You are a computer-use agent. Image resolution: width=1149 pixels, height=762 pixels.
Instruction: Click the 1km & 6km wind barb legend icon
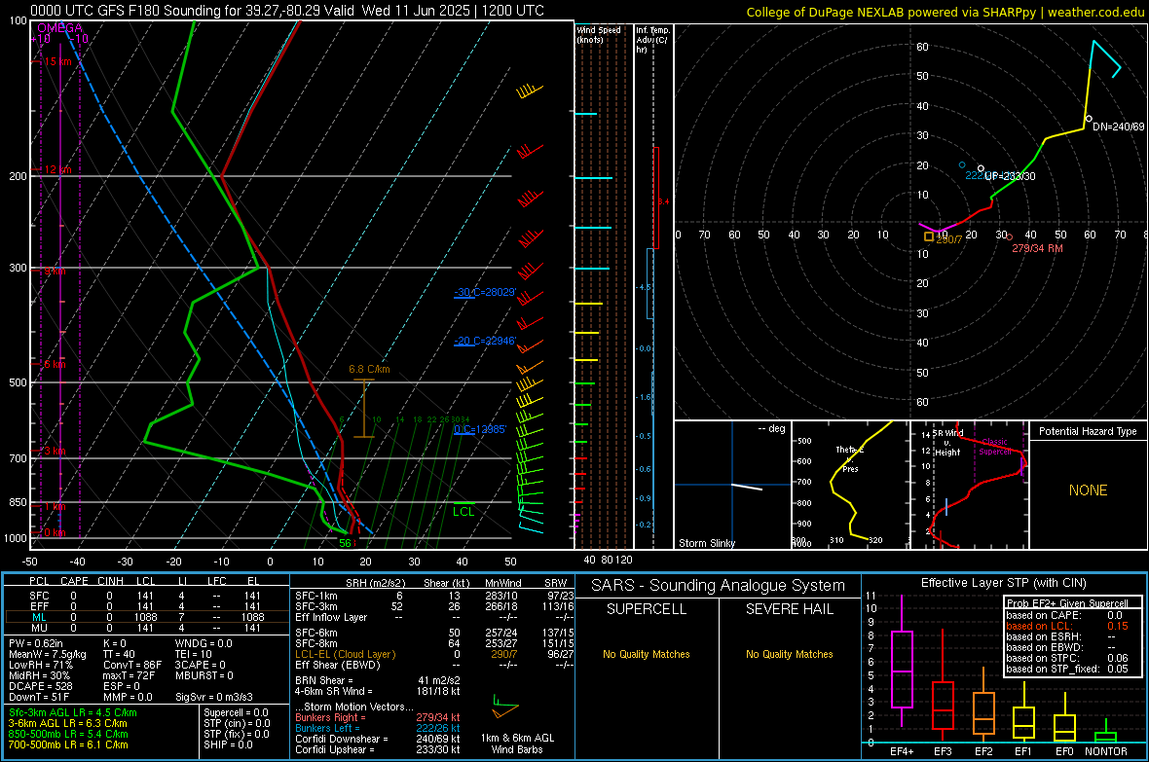tap(504, 708)
